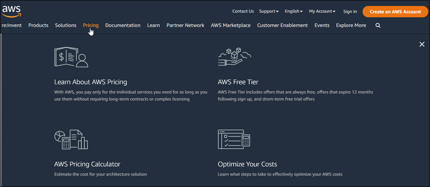Viewport: 430px width, 187px height.
Task: Click the Optimize Your Costs checklist icon
Action: (234, 139)
